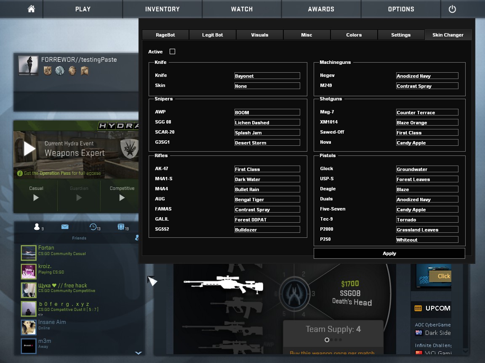The image size is (485, 363).
Task: Click the first profile medal badge
Action: 48,71
